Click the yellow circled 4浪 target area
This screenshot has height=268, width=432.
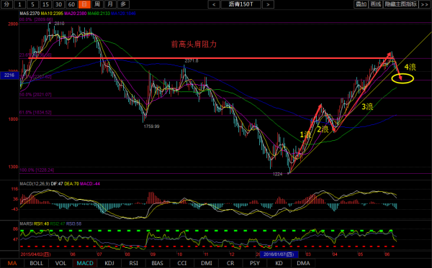402,78
